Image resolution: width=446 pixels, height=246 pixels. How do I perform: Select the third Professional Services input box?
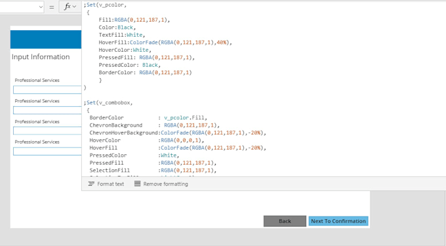click(x=47, y=131)
